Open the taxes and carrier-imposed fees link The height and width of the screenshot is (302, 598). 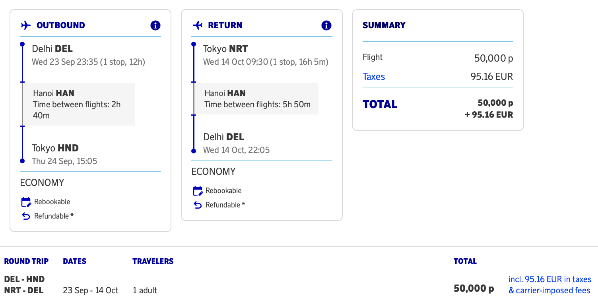(549, 285)
